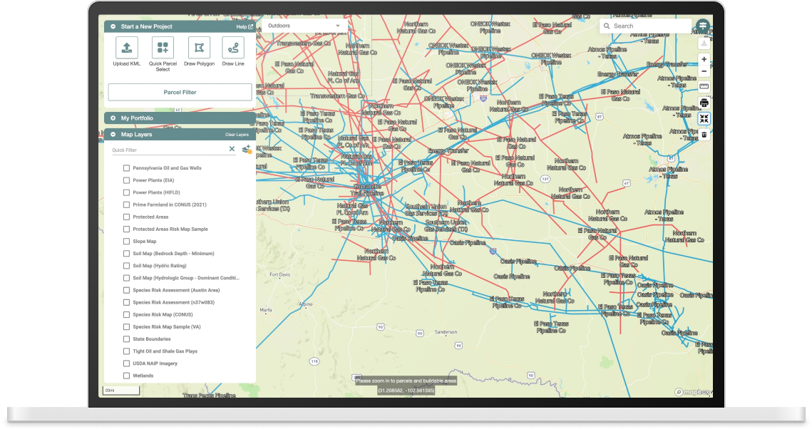812x429 pixels.
Task: Click the 20mi map scale bar
Action: [x=121, y=391]
